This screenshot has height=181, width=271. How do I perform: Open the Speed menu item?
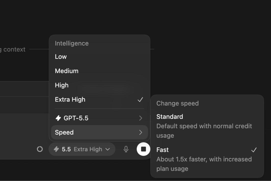(99, 132)
